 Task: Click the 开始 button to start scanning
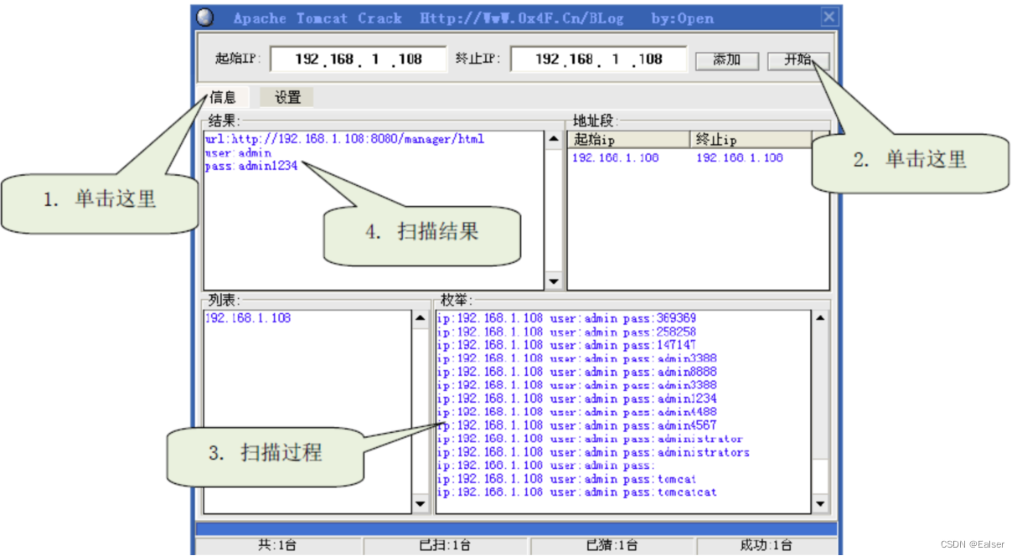(798, 60)
